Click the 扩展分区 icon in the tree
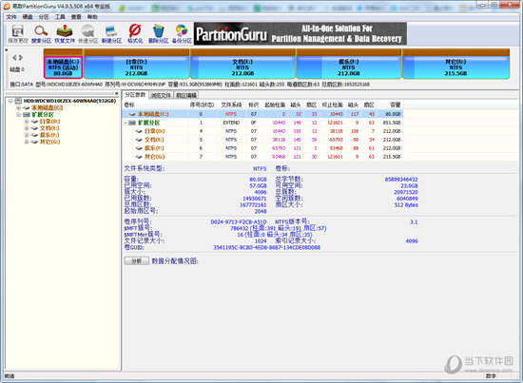Viewport: 523px width, 383px height. pyautogui.click(x=27, y=115)
